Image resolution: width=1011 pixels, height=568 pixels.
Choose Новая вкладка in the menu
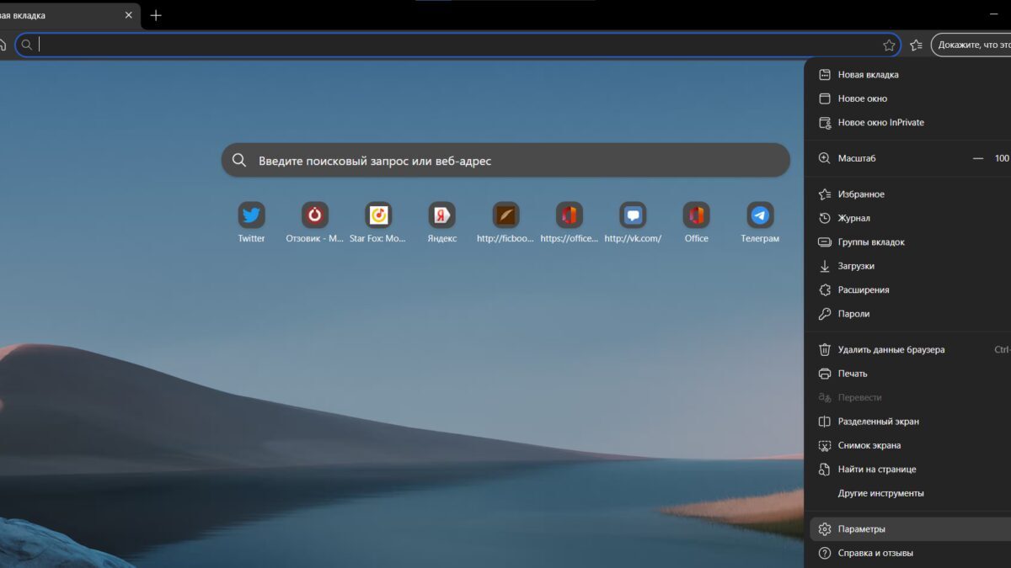click(x=908, y=75)
